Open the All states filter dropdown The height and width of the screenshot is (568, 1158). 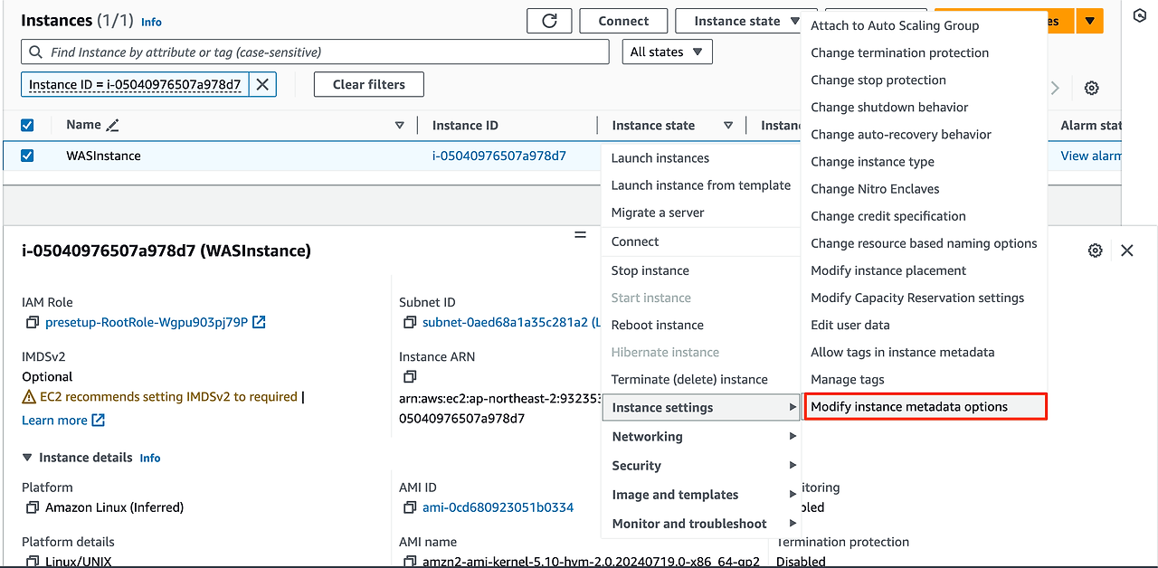tap(667, 52)
